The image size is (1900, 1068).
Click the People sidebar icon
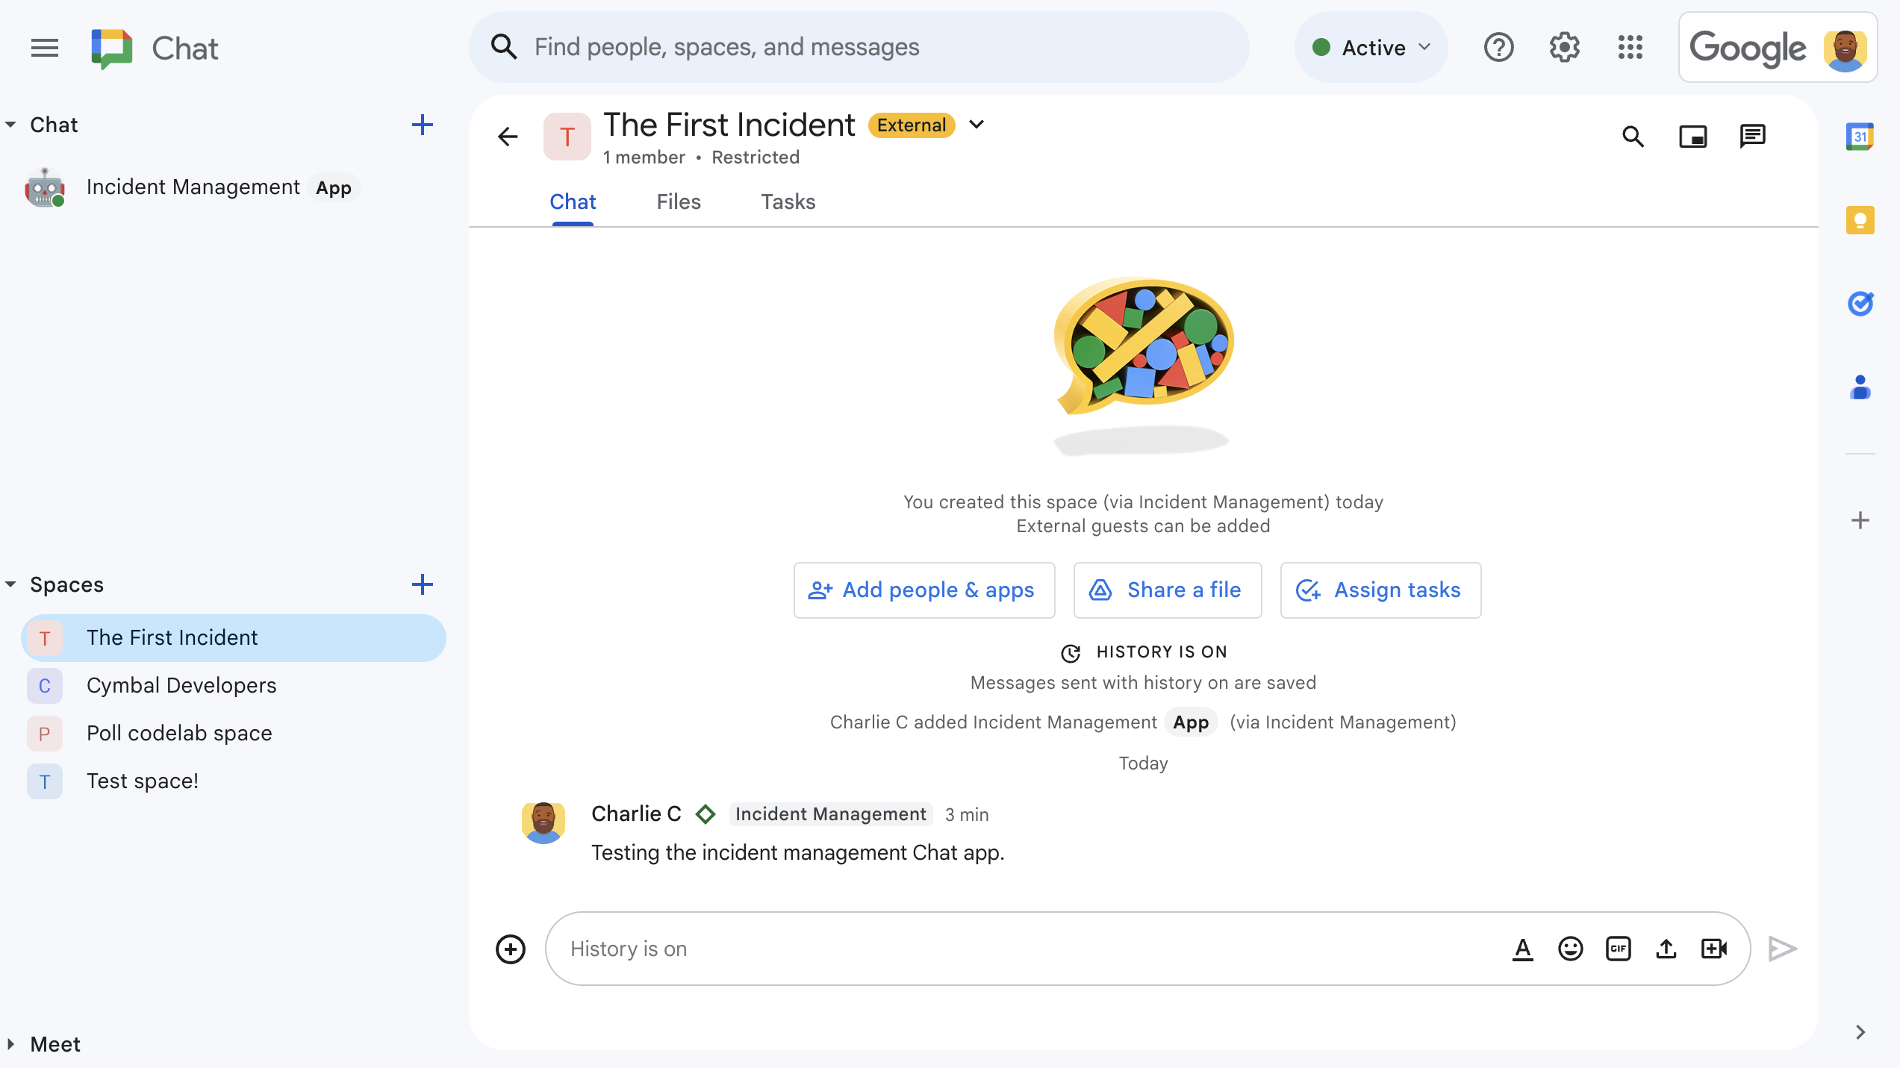1860,384
